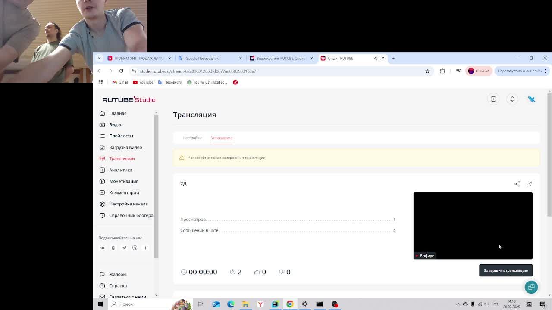Image resolution: width=552 pixels, height=310 pixels.
Task: Open the Telegram social link
Action: point(124,248)
